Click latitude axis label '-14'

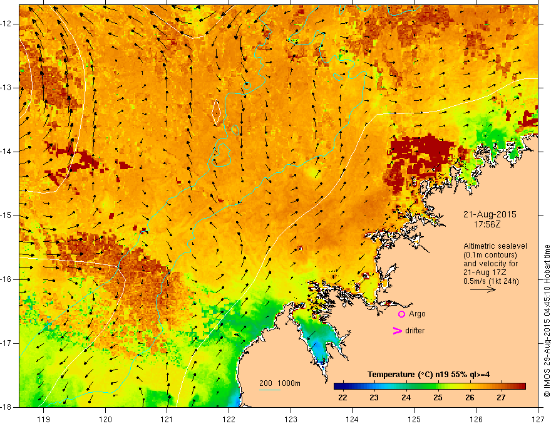point(7,152)
